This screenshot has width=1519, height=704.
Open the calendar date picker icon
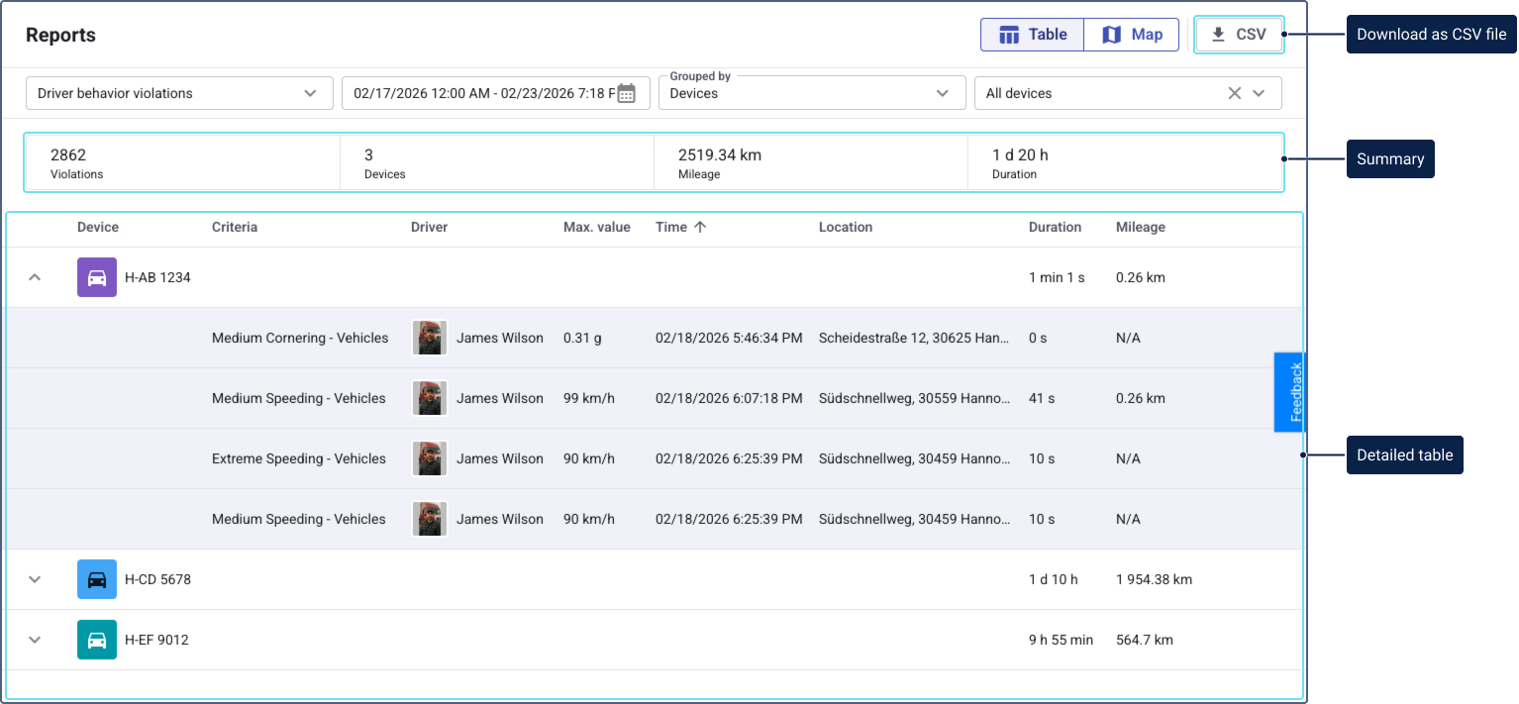(626, 93)
